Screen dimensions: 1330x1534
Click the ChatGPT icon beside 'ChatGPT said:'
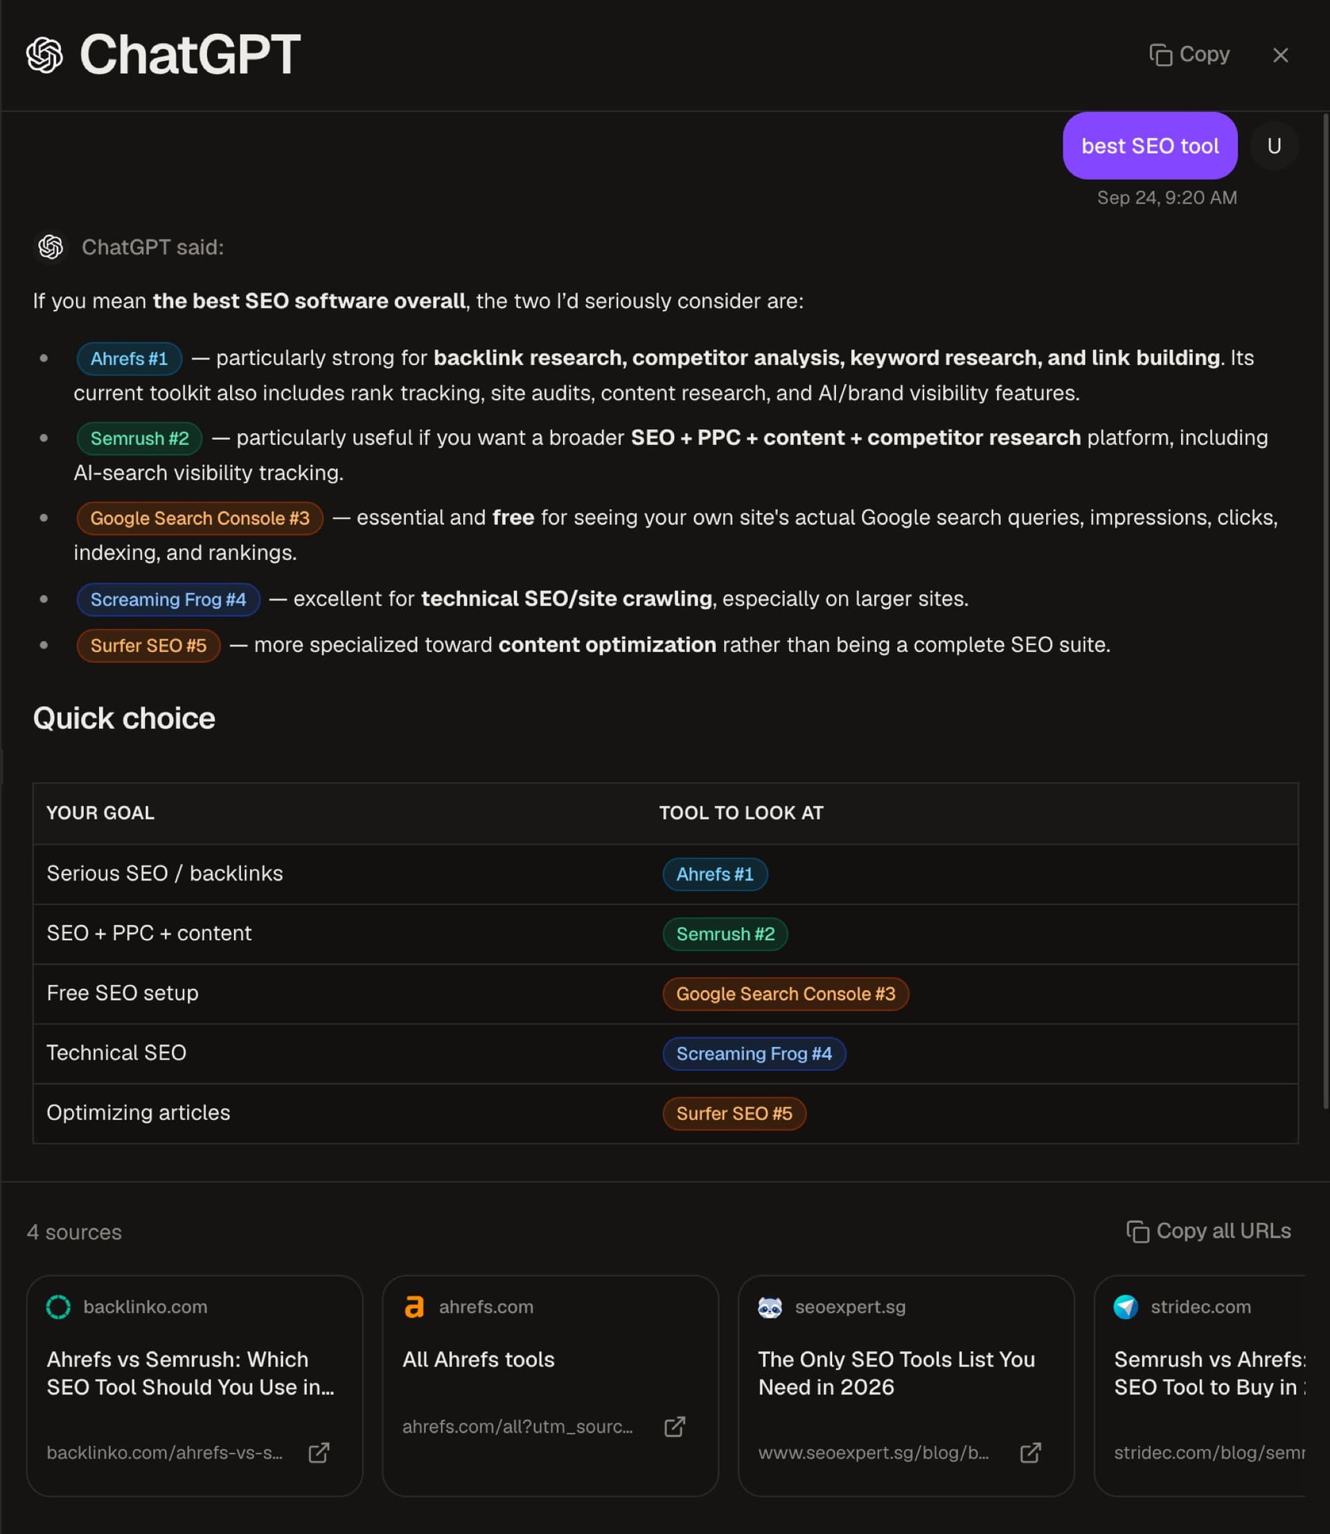pos(51,247)
